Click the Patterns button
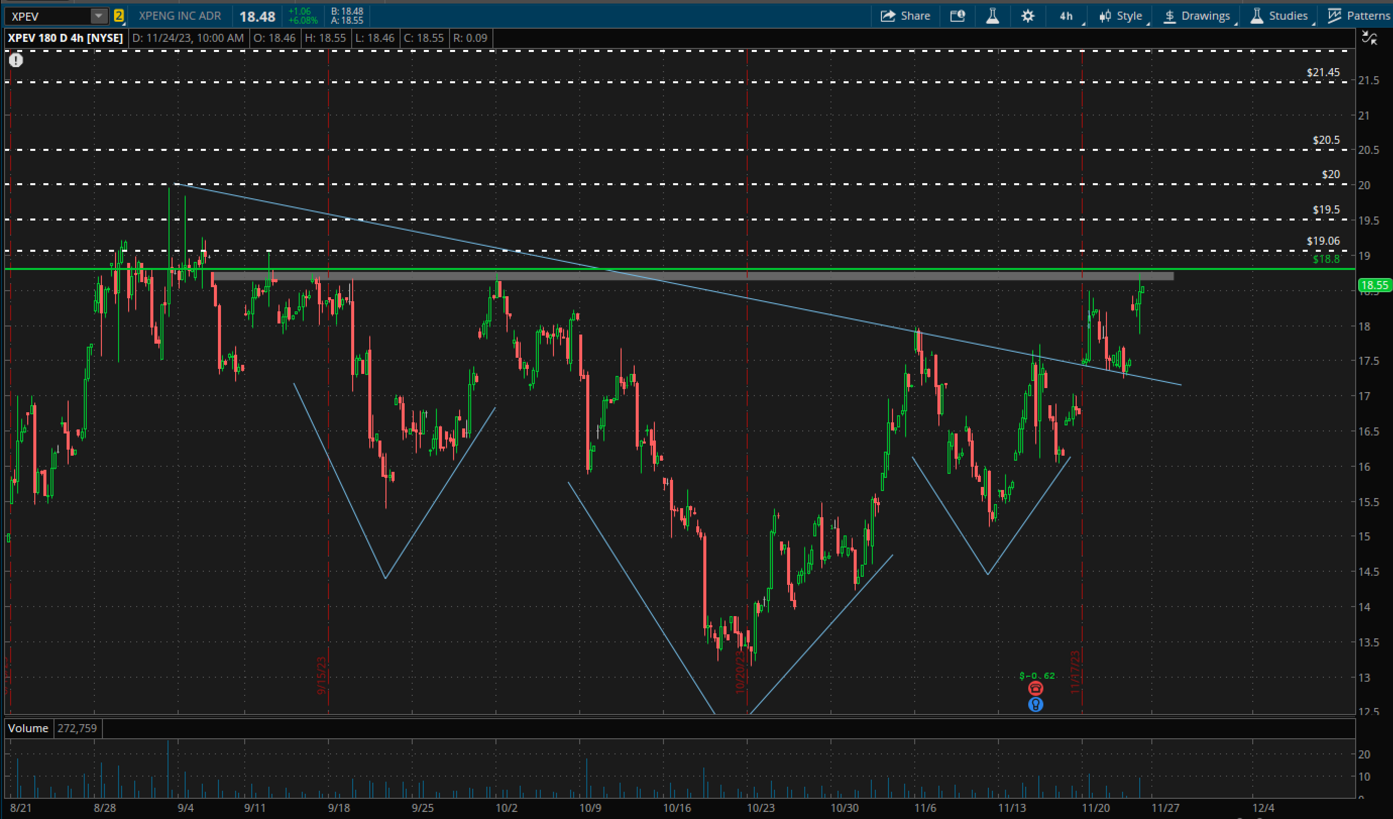The height and width of the screenshot is (819, 1393). tap(1359, 16)
